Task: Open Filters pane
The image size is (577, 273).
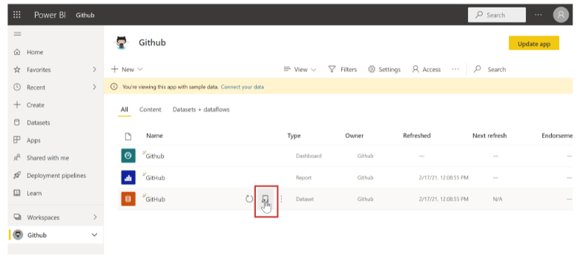Action: point(343,69)
